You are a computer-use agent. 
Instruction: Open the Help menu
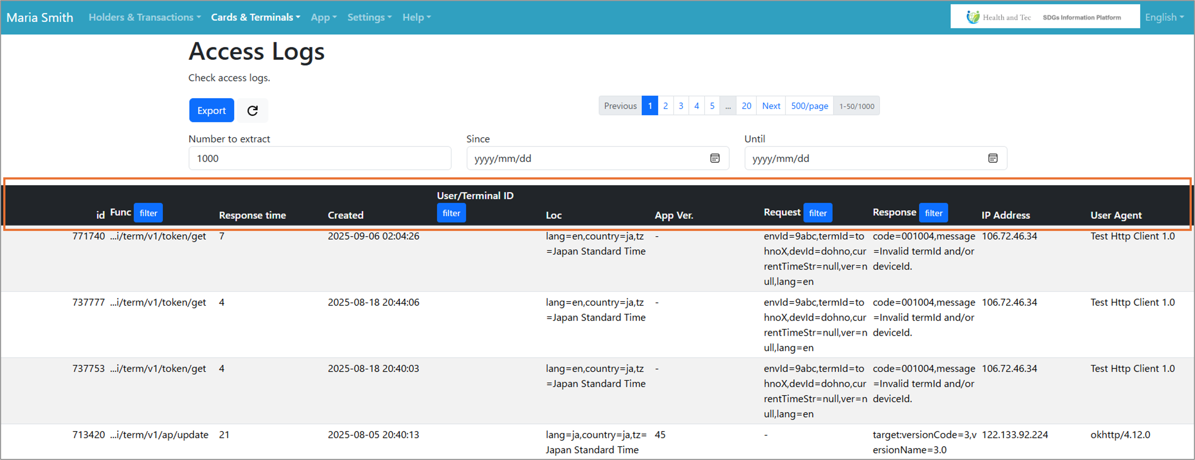[x=416, y=17]
